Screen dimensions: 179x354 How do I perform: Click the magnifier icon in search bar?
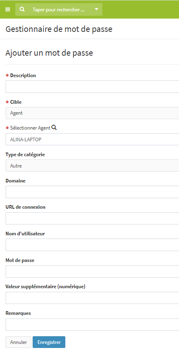[22, 9]
